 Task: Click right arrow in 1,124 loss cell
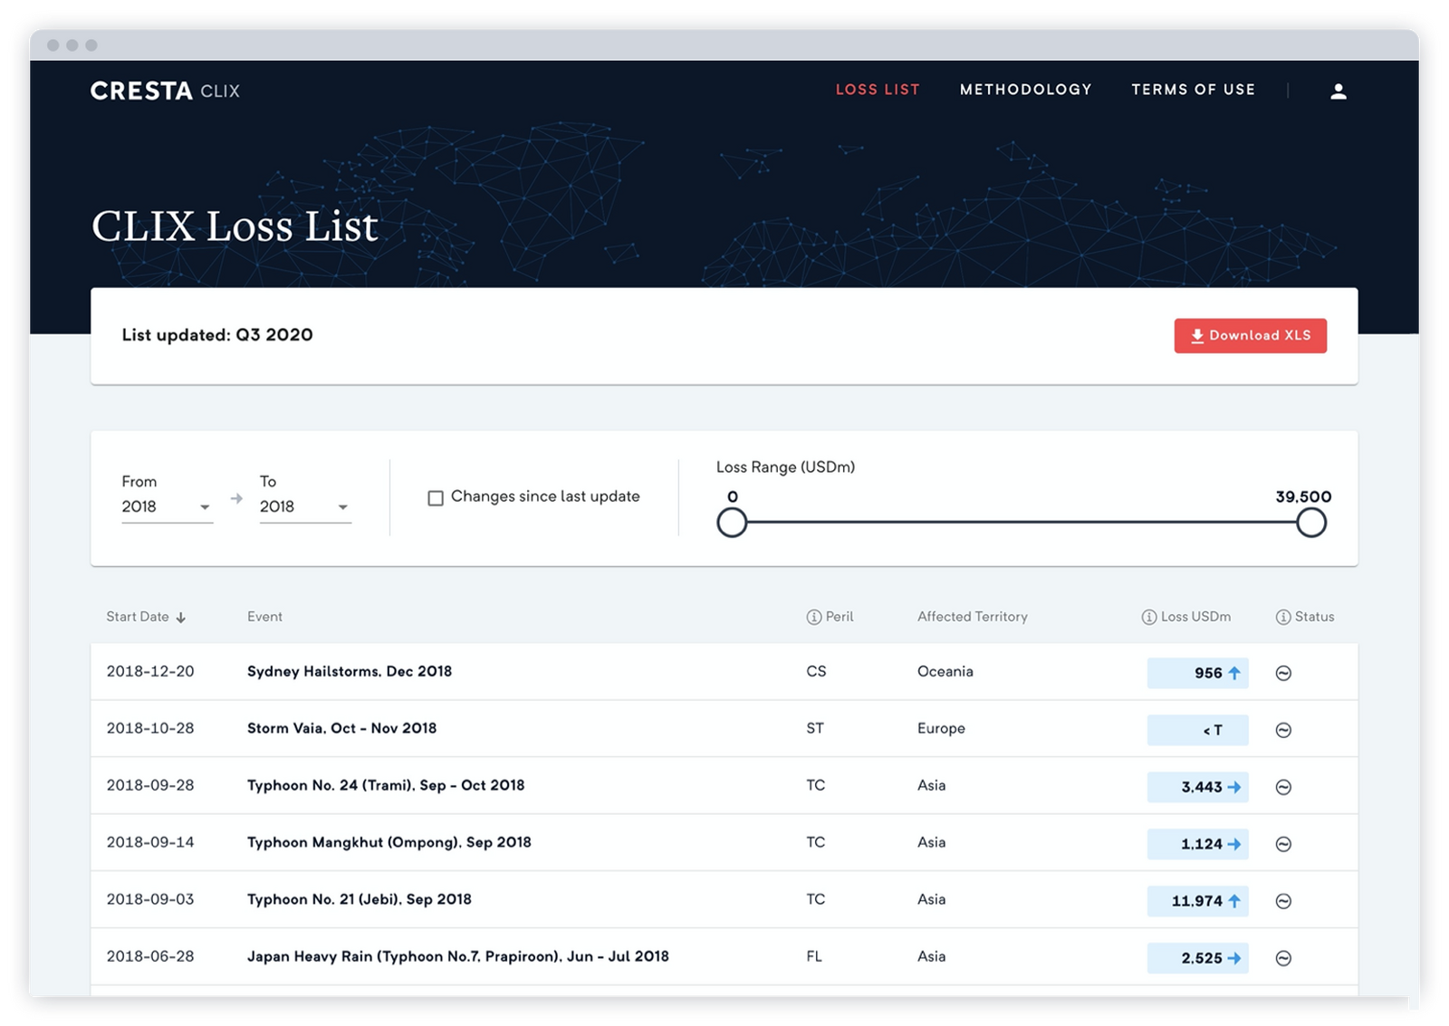pyautogui.click(x=1233, y=844)
